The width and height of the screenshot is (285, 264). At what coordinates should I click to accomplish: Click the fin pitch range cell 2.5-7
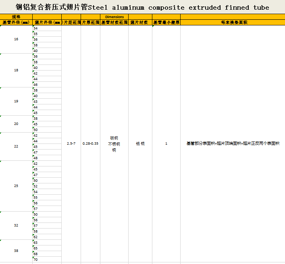(x=71, y=143)
